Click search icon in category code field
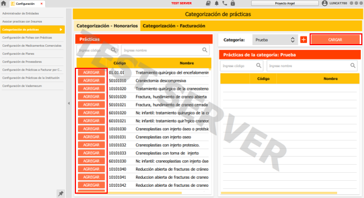This screenshot has height=198, width=364. [x=258, y=66]
